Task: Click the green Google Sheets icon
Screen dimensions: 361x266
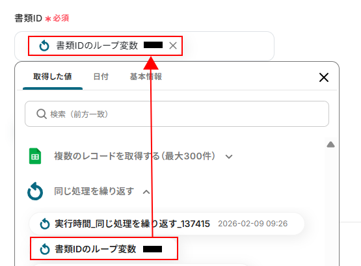Action: (x=35, y=156)
